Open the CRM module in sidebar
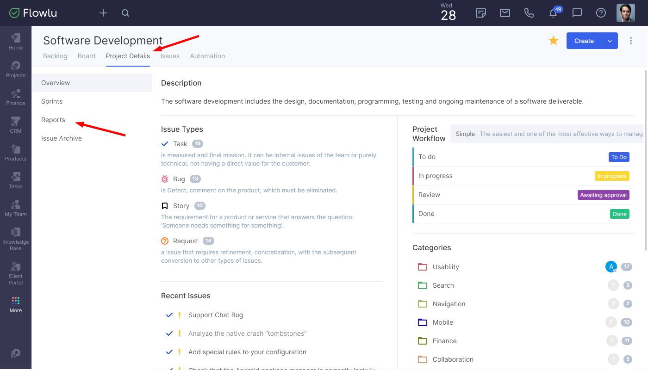The image size is (648, 370). (x=16, y=125)
